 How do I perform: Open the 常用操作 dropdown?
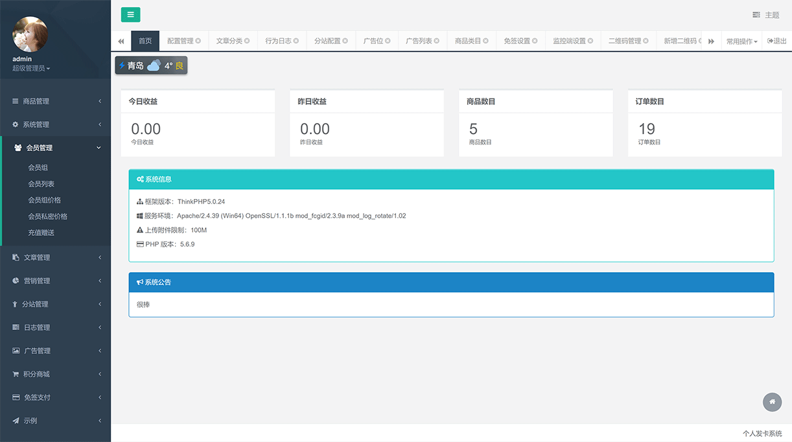741,41
